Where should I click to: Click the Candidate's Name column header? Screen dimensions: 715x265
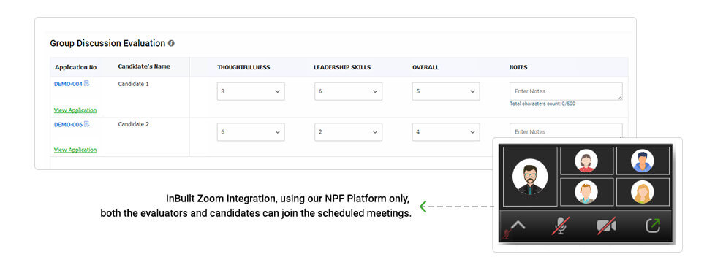tap(144, 66)
